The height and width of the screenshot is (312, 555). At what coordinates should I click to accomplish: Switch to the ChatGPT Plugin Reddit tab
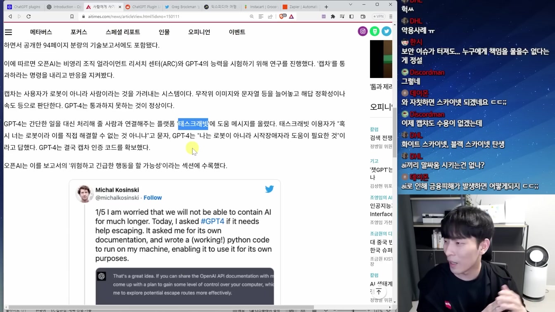point(142,7)
